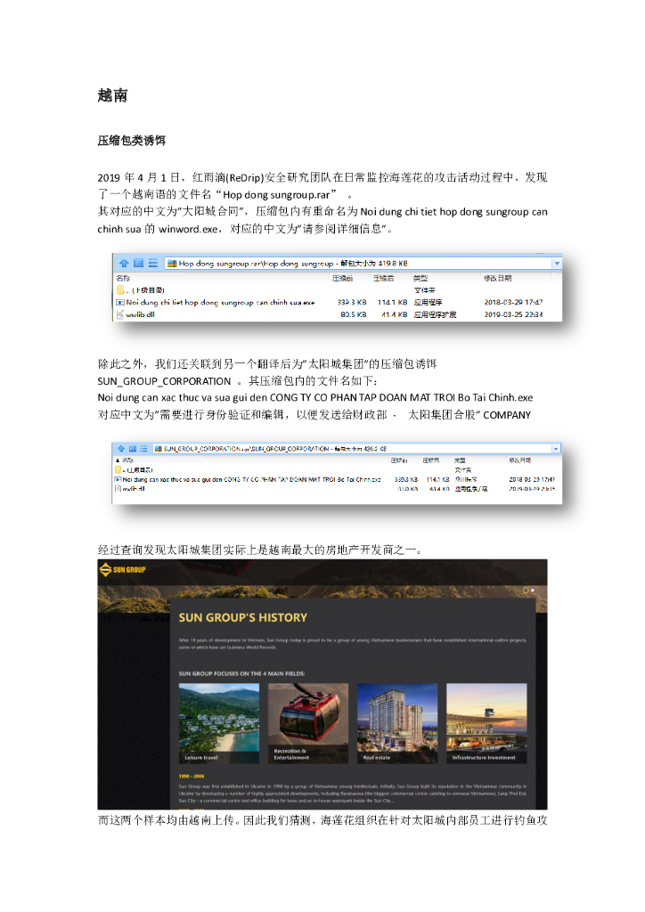Click the list view icon in Hop dong sungroup archive

coord(153,263)
